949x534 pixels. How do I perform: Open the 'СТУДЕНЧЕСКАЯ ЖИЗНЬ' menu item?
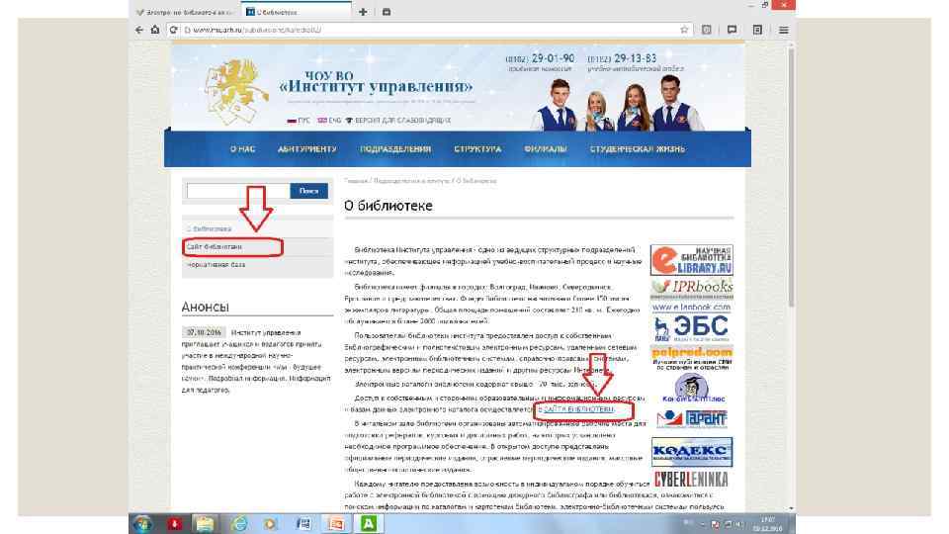click(x=638, y=149)
